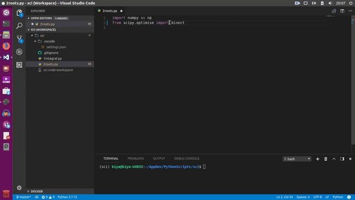Switch to the OUTPUT tab
Screen dimensions: 355x200
(x=159, y=158)
